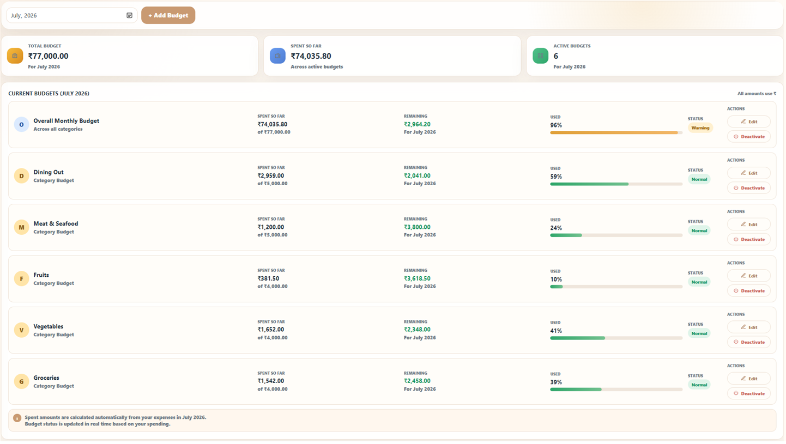Click the 'Dining Out' budget title
Screen dimensions: 786x444
[x=49, y=172]
